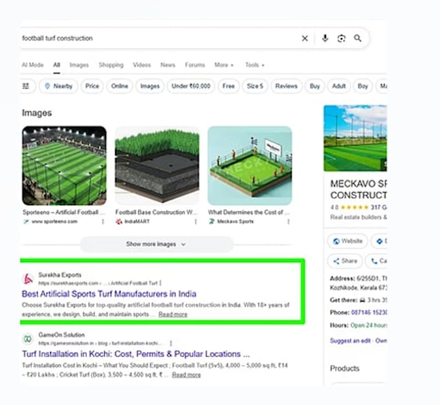Apply the Size 5 filter chip

tap(255, 86)
